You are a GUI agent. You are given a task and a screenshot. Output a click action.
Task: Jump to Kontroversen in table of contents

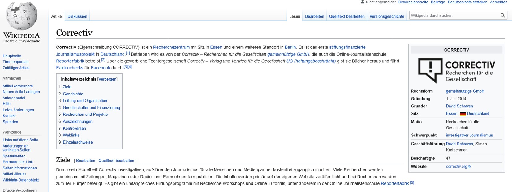click(74, 128)
